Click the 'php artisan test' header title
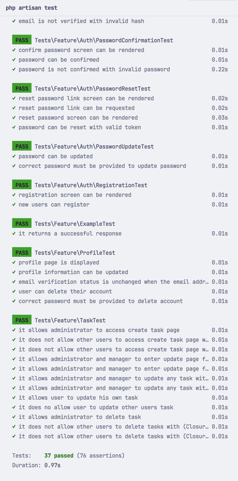Viewport: 238px width, 481px height. 31,8
